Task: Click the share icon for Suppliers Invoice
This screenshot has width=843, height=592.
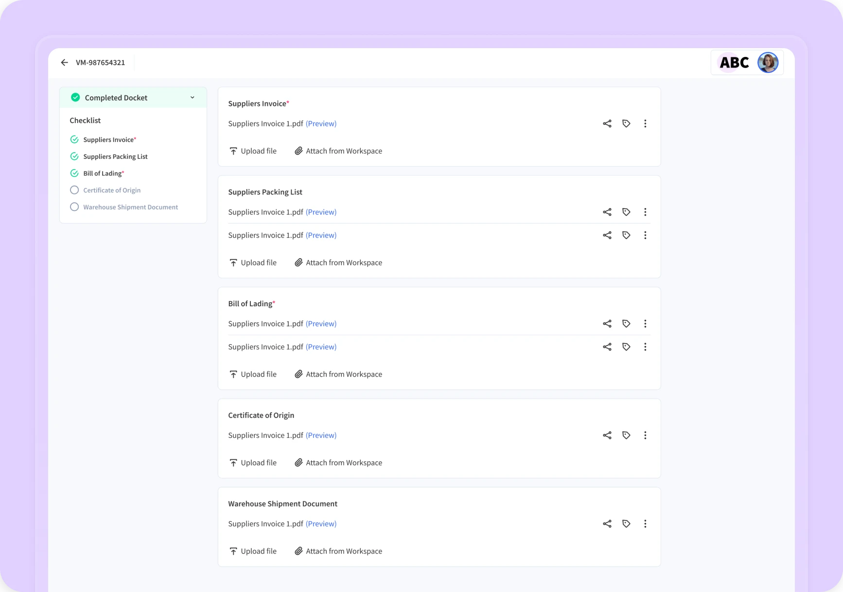Action: pos(607,123)
